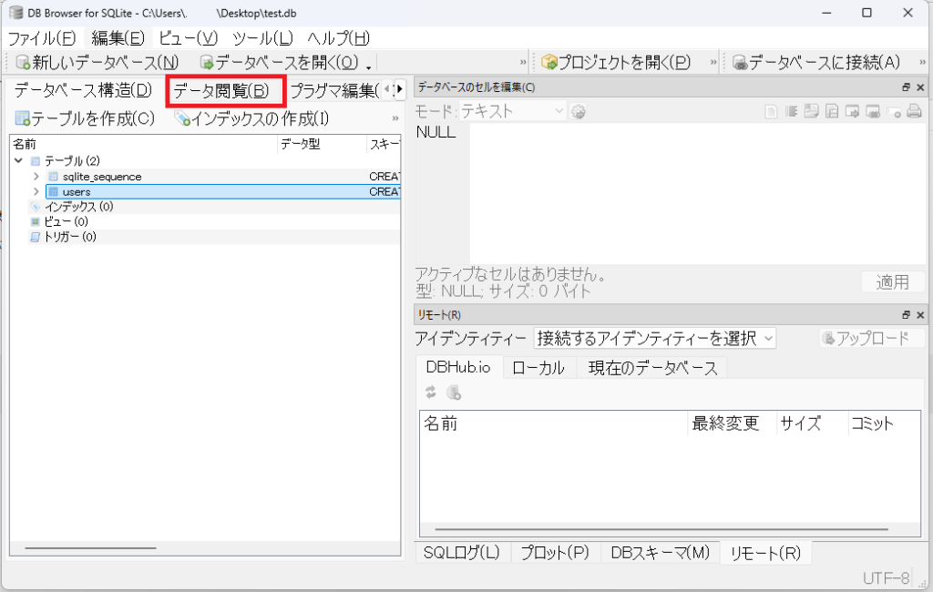The image size is (933, 592).
Task: Switch to the リモート(R) bottom tab
Action: [765, 553]
